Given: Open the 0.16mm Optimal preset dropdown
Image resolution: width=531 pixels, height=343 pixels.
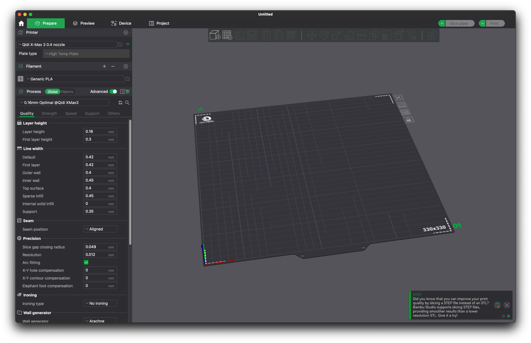Looking at the screenshot, I should point(63,102).
